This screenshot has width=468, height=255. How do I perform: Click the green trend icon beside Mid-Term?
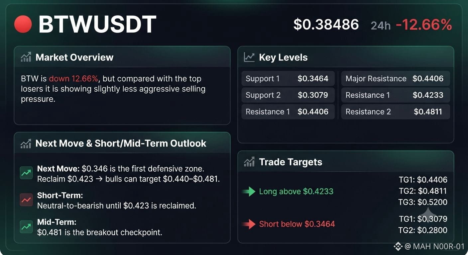(26, 227)
